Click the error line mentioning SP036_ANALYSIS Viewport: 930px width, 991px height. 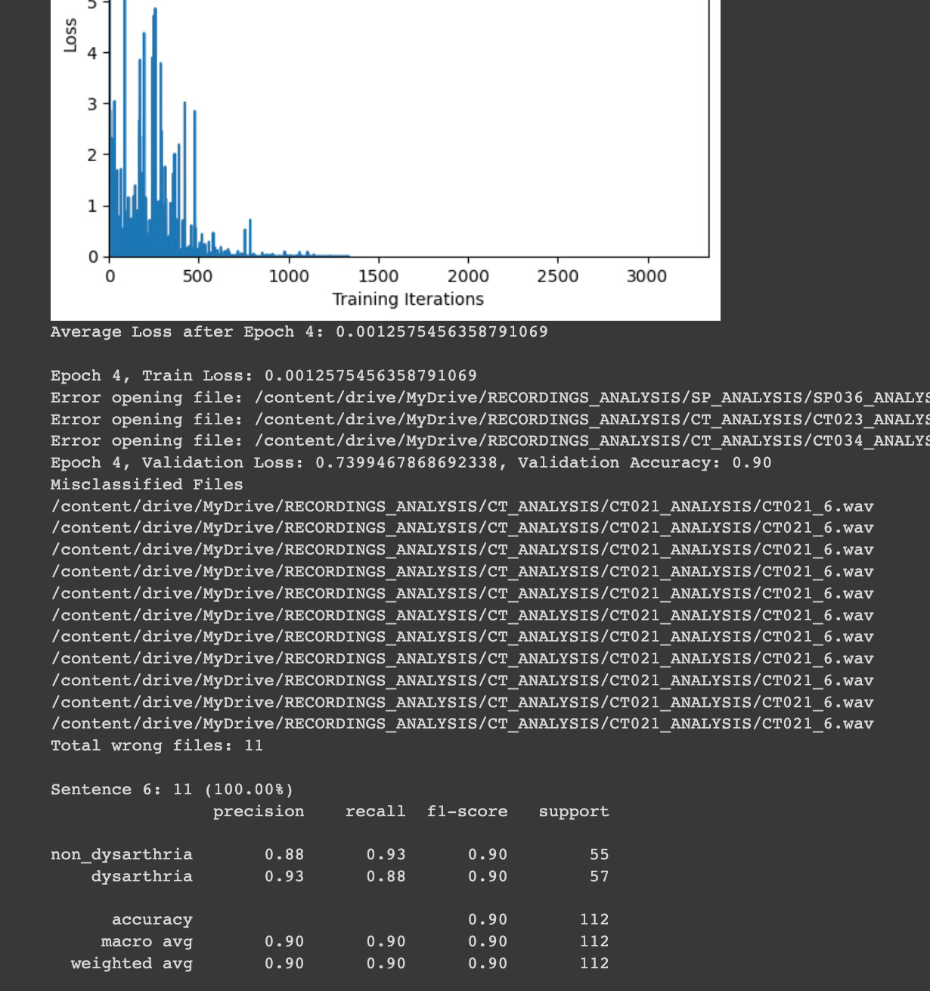(490, 398)
